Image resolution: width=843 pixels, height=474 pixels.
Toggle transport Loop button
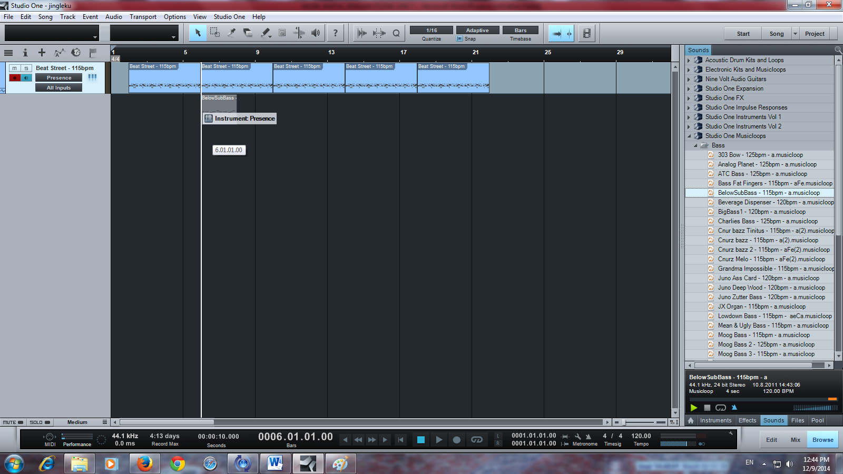point(477,440)
